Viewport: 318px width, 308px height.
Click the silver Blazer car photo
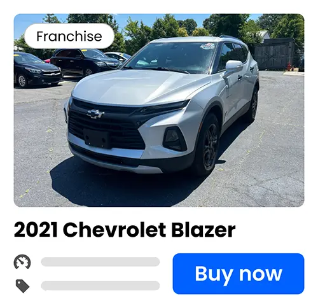coord(159,110)
